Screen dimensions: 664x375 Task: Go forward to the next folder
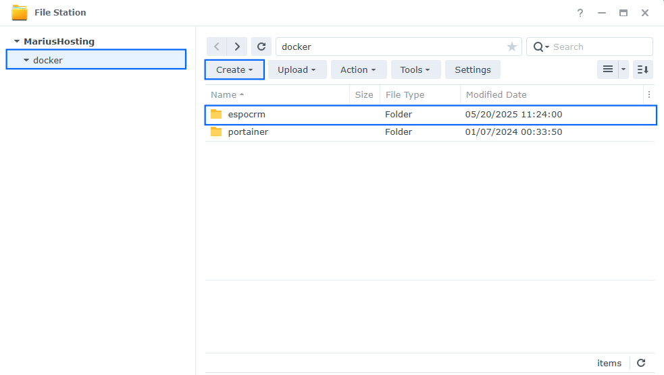click(237, 47)
